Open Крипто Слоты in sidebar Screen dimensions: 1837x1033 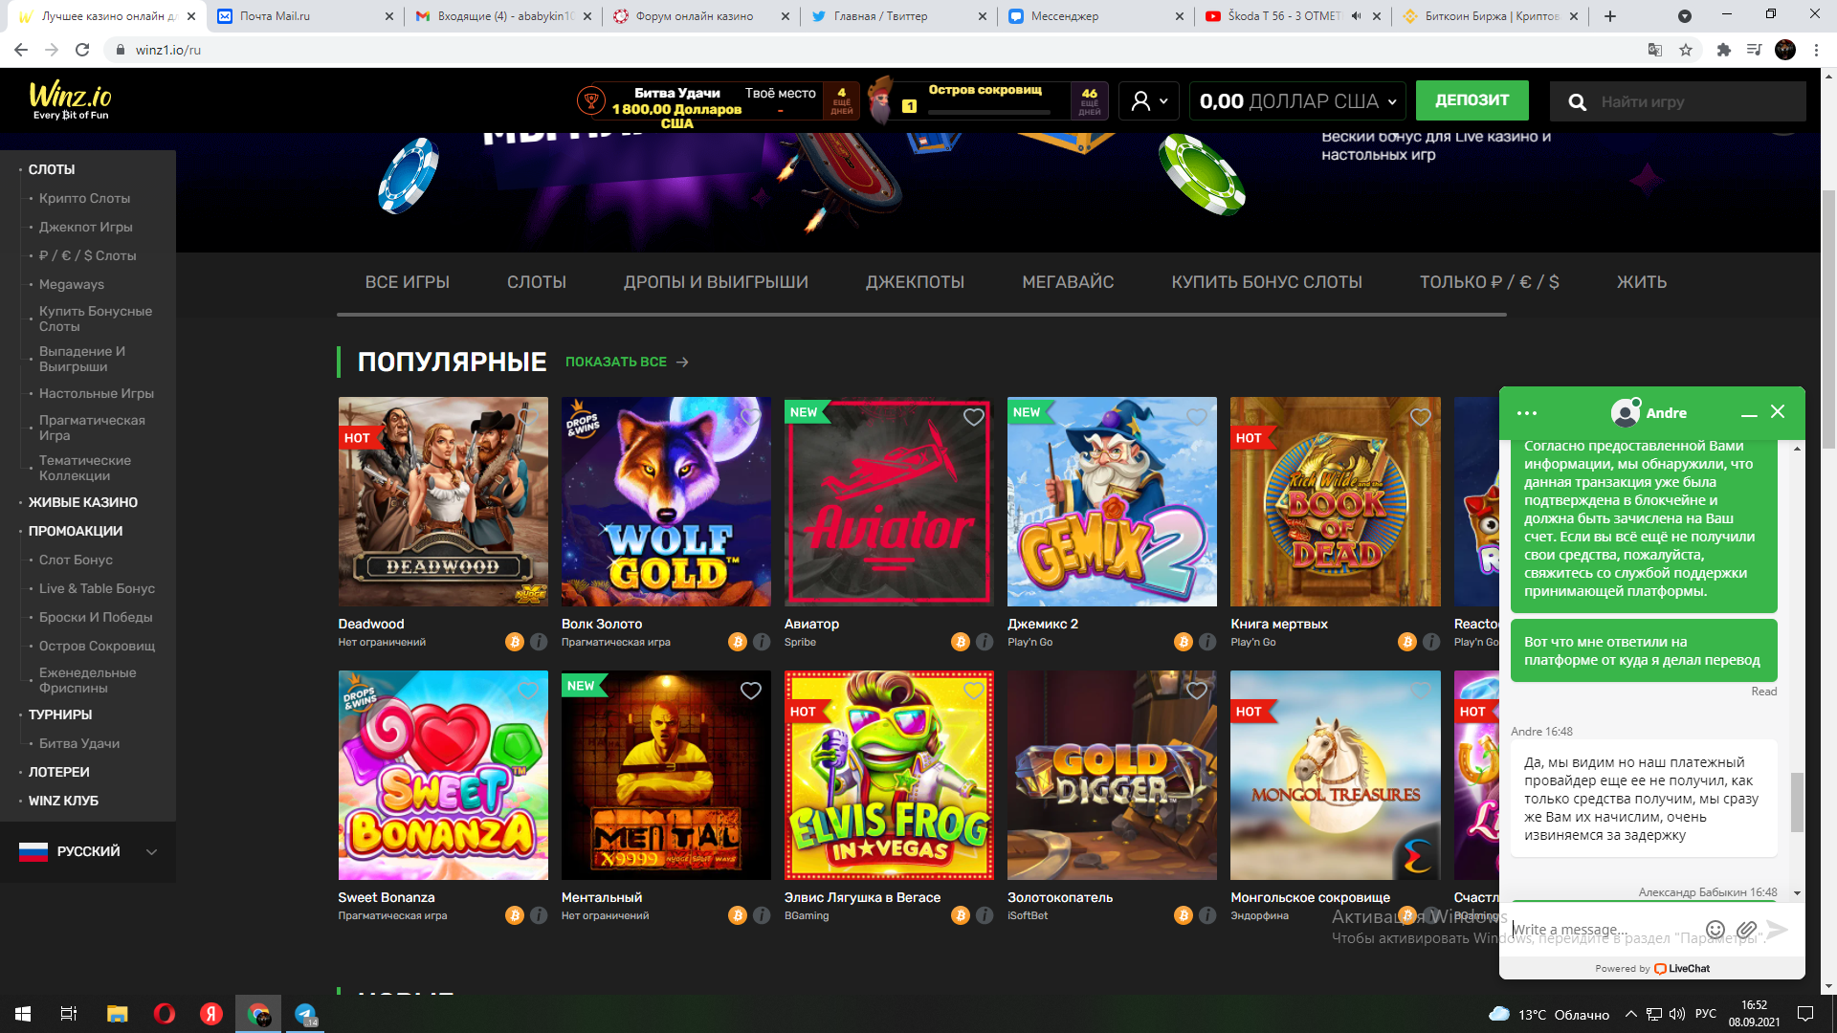[84, 198]
